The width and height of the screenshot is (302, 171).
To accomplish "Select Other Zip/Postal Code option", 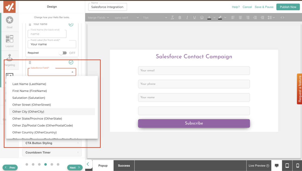I will [x=52, y=126].
